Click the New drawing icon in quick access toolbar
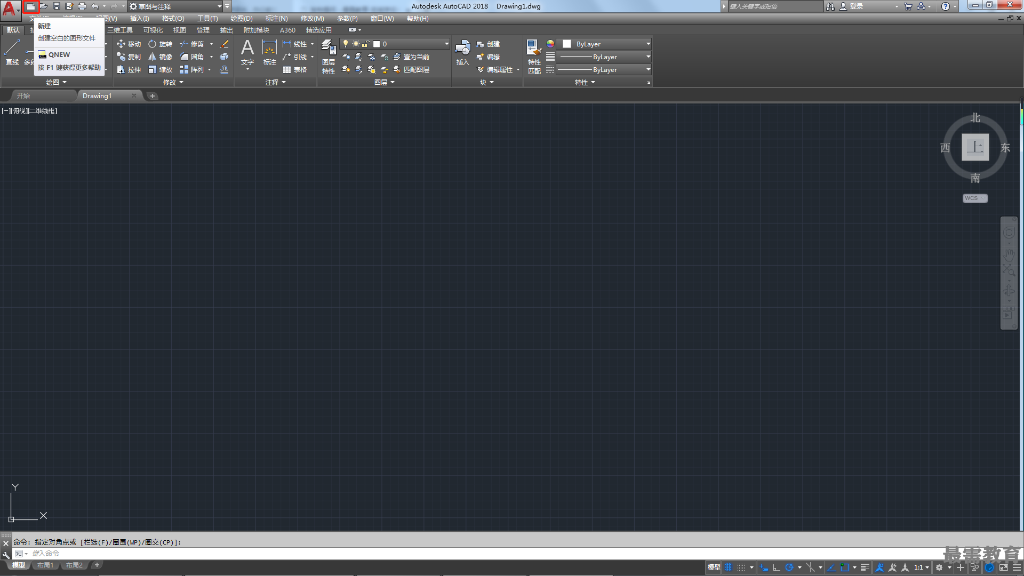Viewport: 1024px width, 576px height. coord(31,6)
